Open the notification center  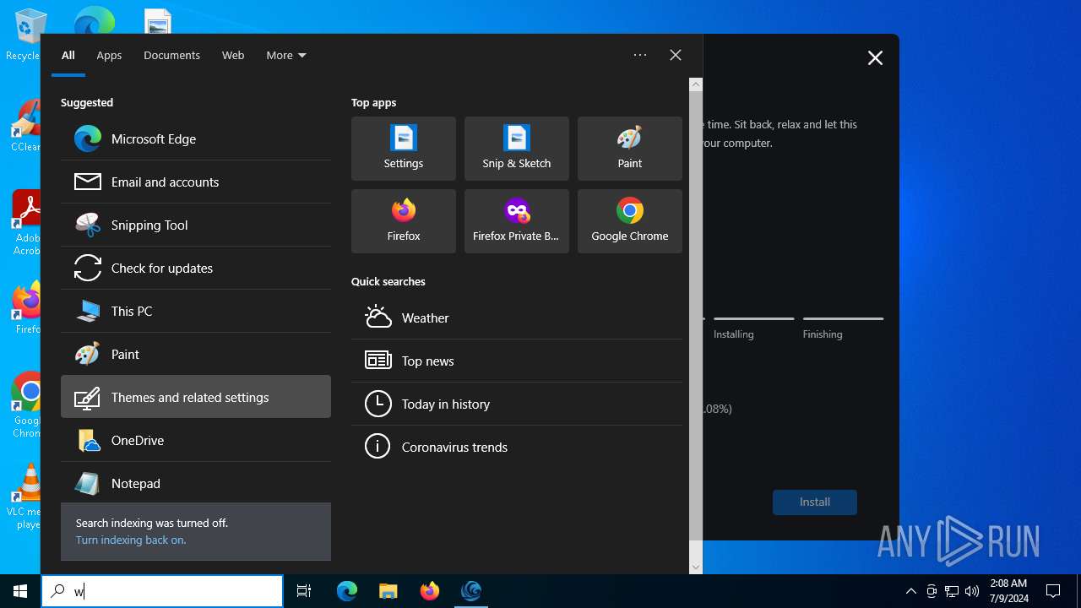(x=1053, y=591)
